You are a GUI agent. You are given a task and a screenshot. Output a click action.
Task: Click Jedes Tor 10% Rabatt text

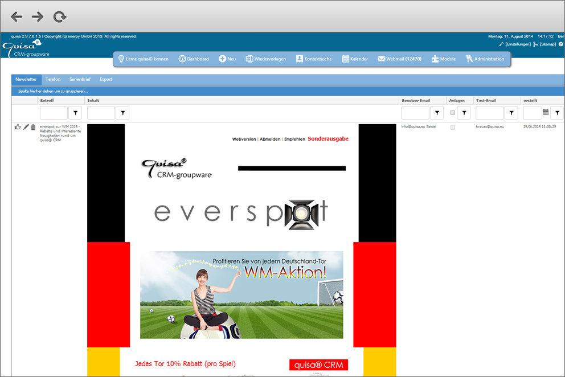(185, 364)
